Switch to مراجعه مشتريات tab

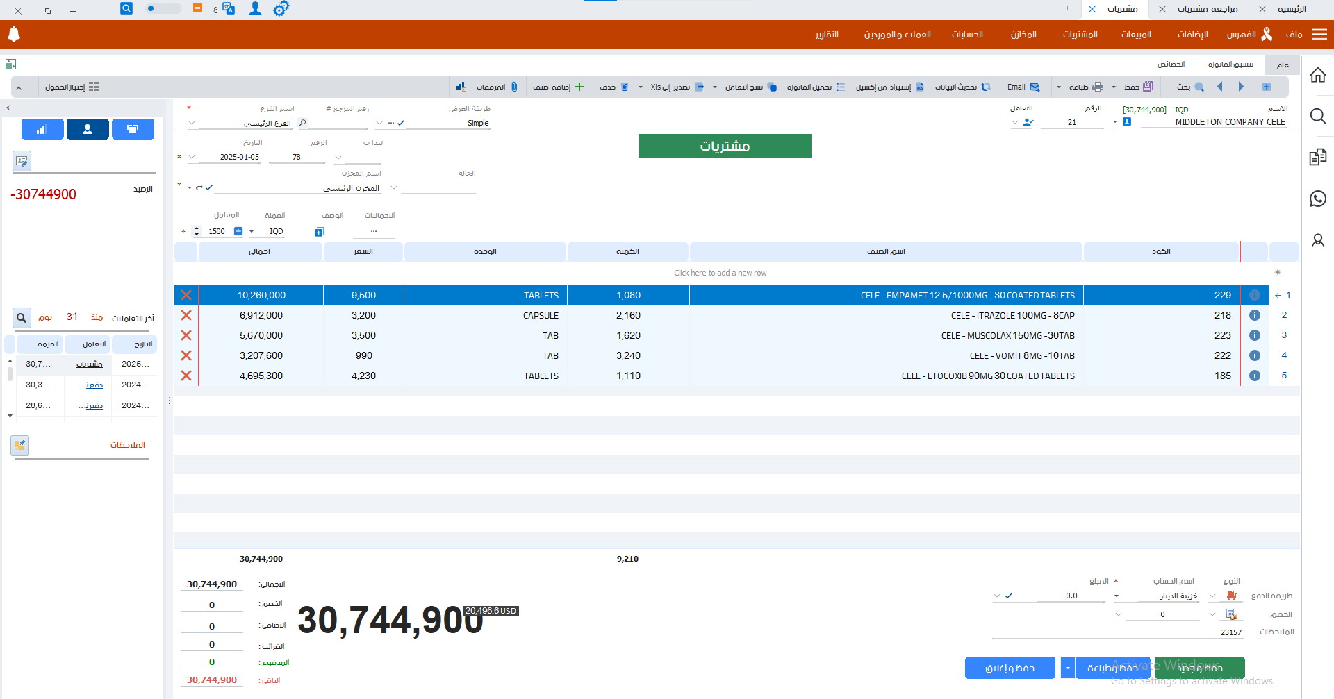(x=1207, y=9)
